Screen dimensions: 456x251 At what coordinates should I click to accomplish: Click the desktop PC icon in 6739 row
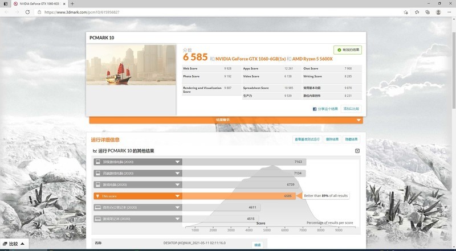pos(98,184)
